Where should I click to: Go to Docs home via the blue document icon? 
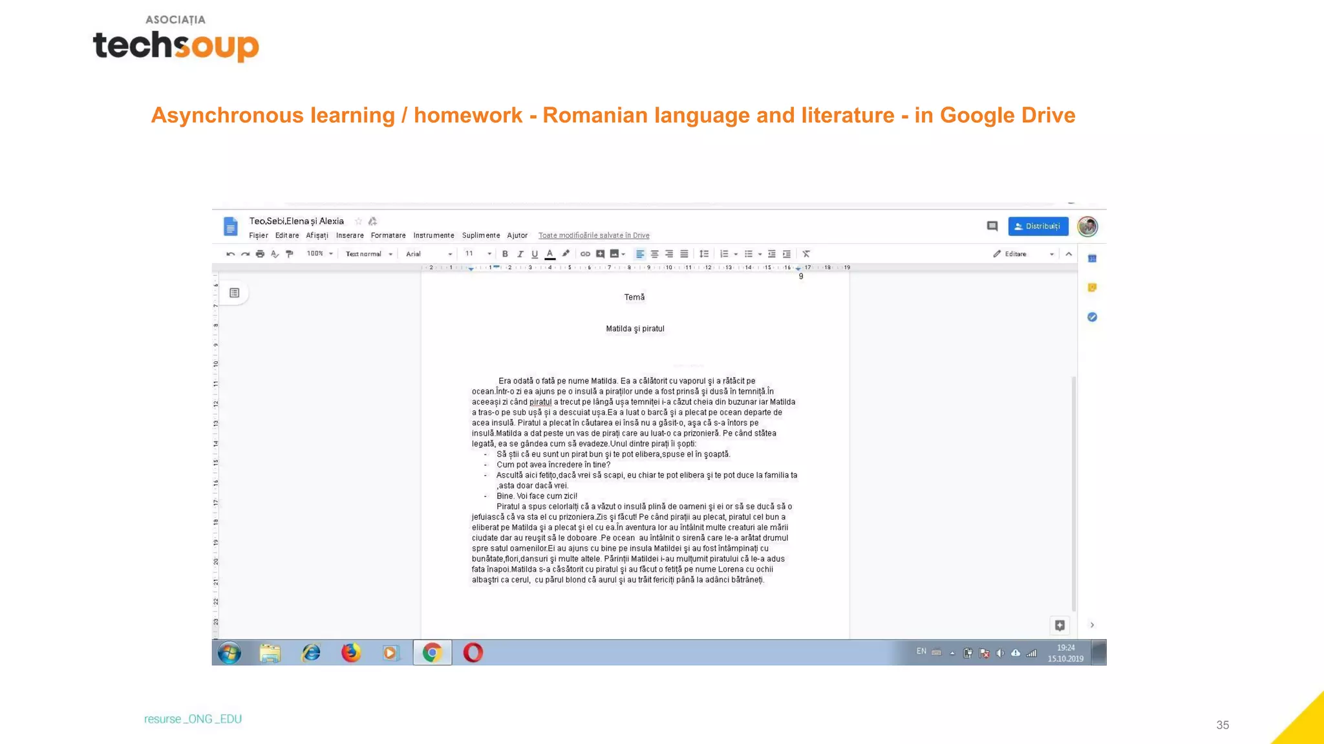231,227
